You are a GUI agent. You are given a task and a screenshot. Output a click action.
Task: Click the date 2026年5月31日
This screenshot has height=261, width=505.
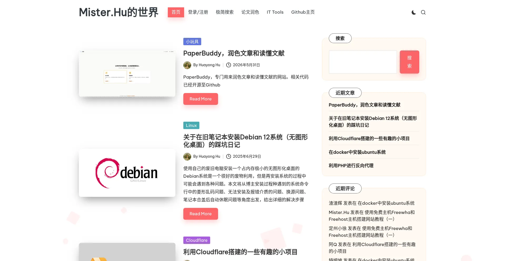point(246,65)
